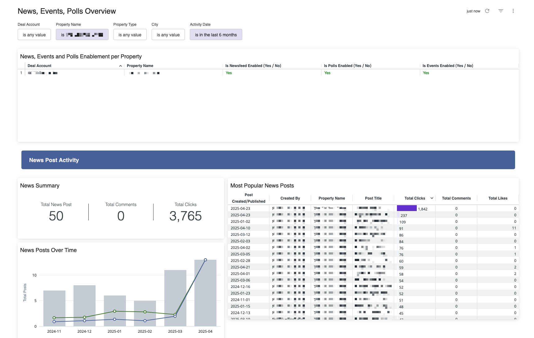Click the 1,842 clicks purple bar
Screen dimensions: 534x338
(x=407, y=208)
